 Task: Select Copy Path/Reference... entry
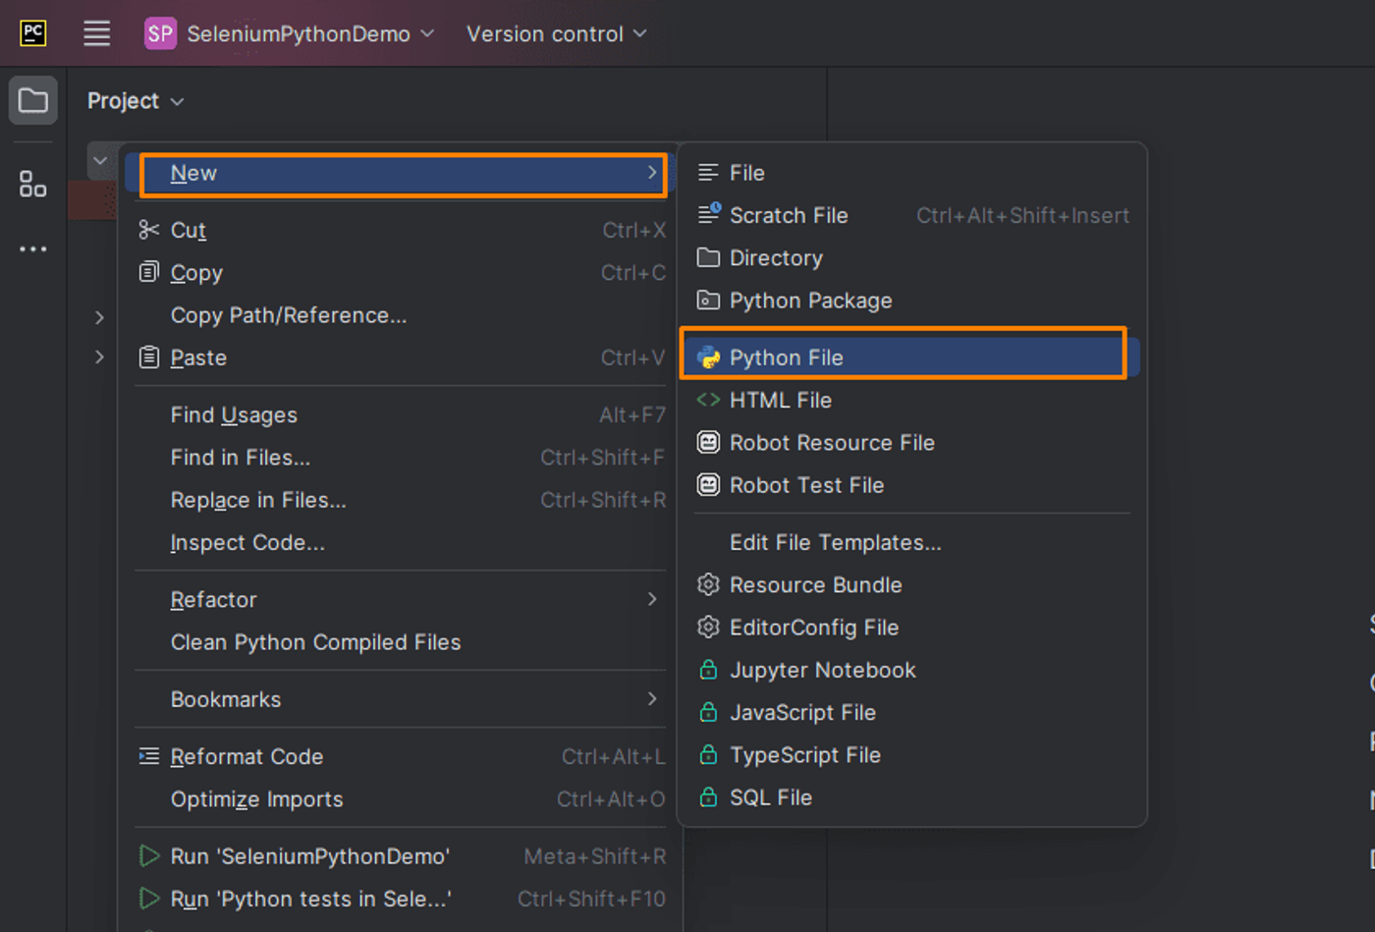point(401,315)
